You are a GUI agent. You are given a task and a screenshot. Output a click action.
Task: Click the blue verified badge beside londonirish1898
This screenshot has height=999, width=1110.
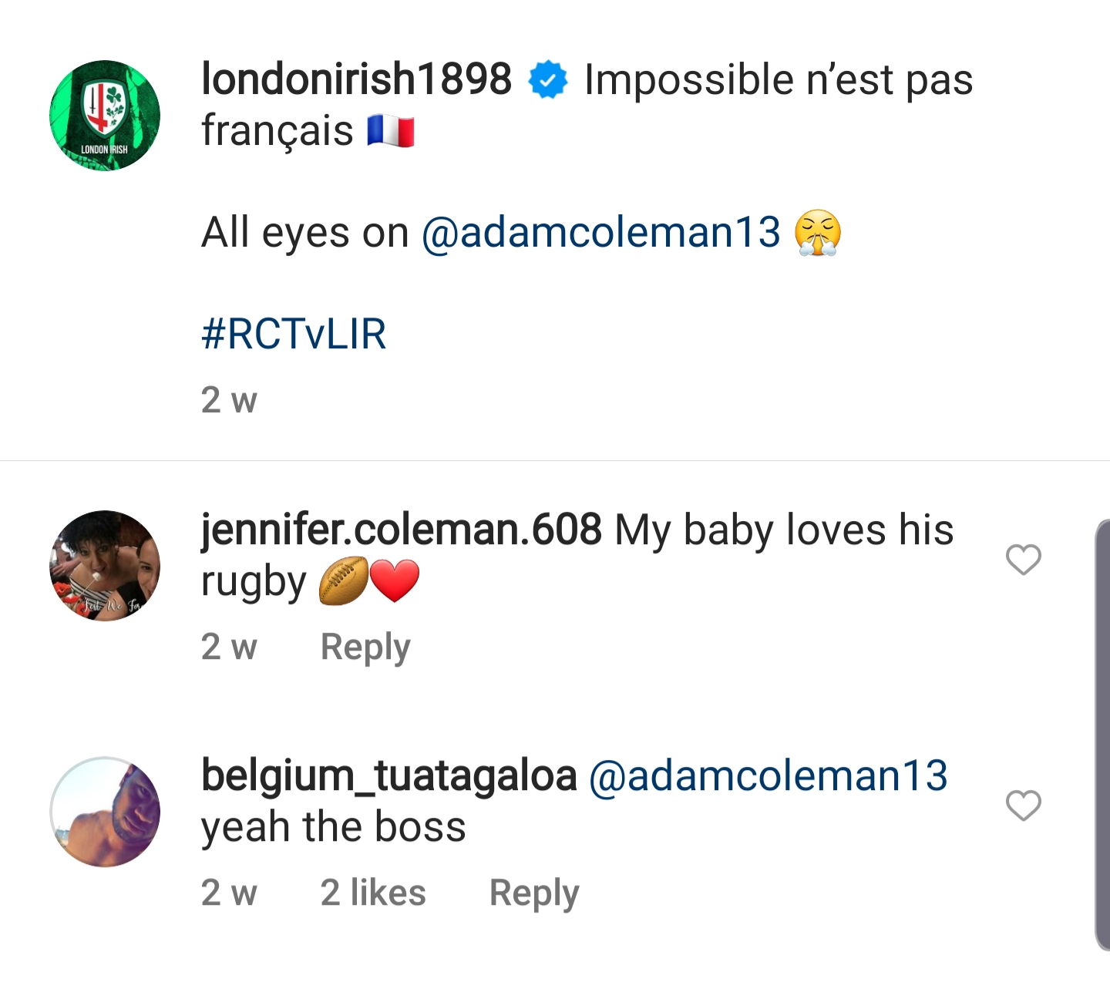(x=548, y=80)
